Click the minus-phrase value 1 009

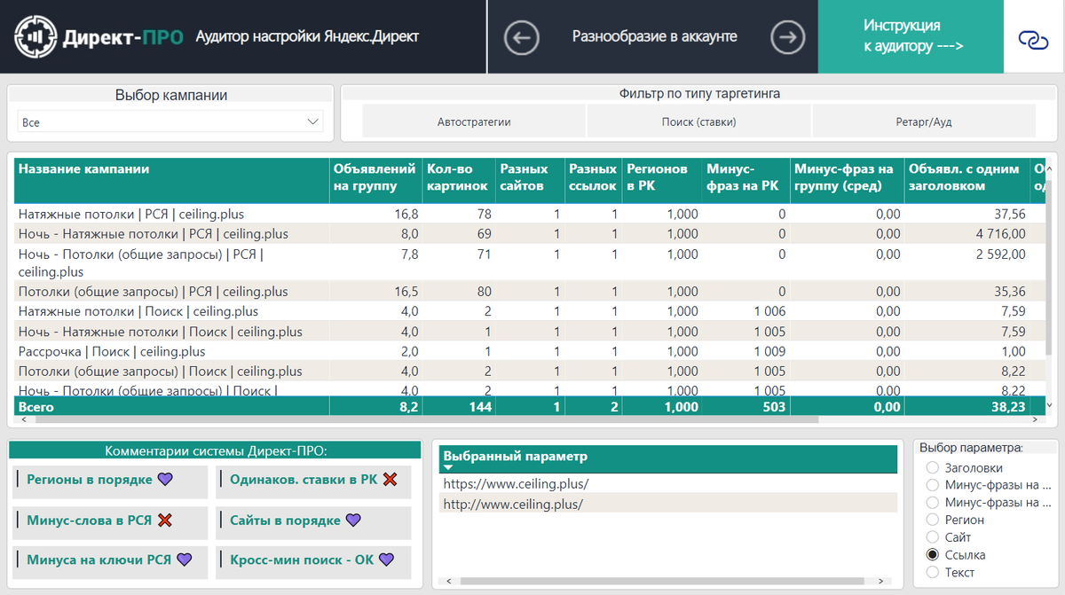(x=769, y=351)
